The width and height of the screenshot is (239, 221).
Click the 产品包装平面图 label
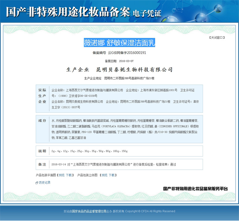(46, 175)
